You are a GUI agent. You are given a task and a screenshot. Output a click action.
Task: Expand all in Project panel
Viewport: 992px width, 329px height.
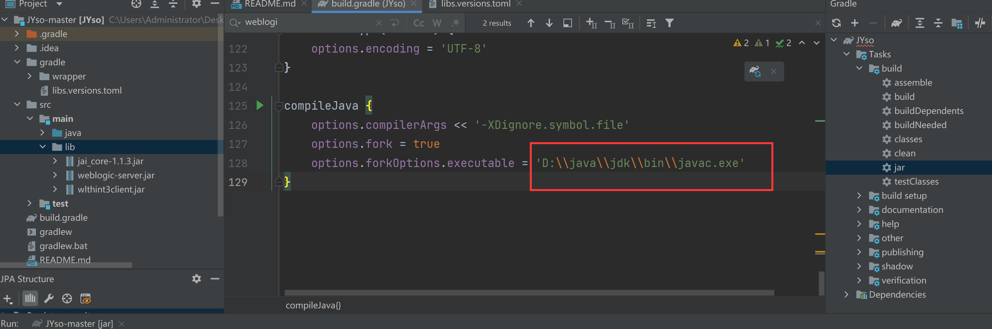point(155,4)
